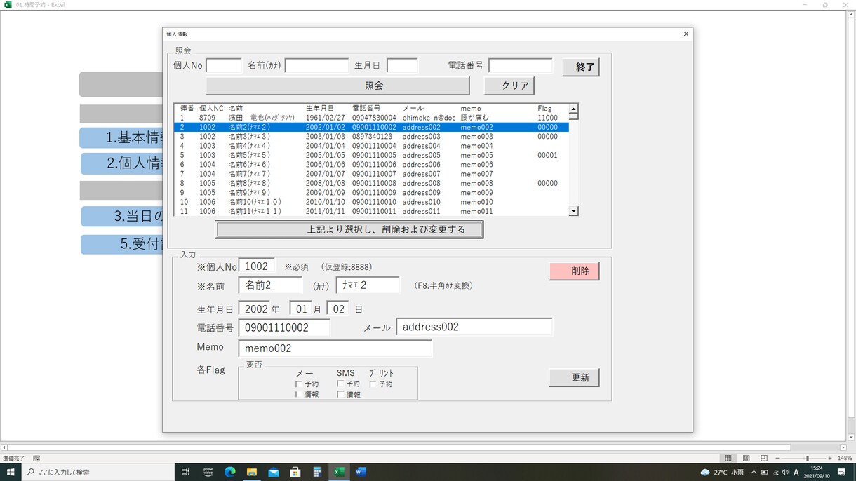Screen dimensions: 856x481
Task: Click the 上記より選択し、削除および変更する button
Action: [x=349, y=229]
